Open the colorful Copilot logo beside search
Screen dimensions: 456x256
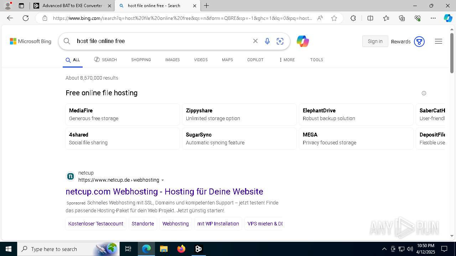[303, 41]
